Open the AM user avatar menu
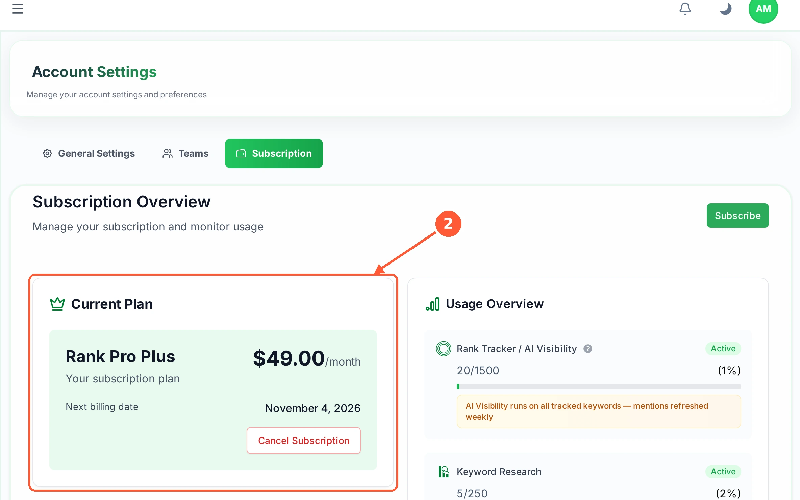The height and width of the screenshot is (500, 800). 763,9
